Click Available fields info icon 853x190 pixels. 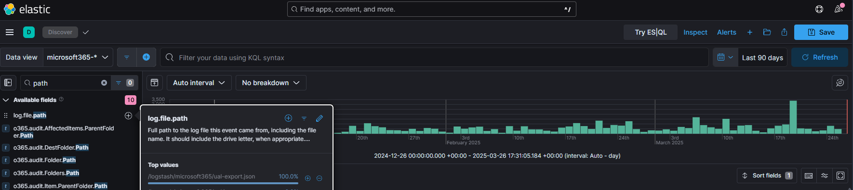(x=61, y=100)
